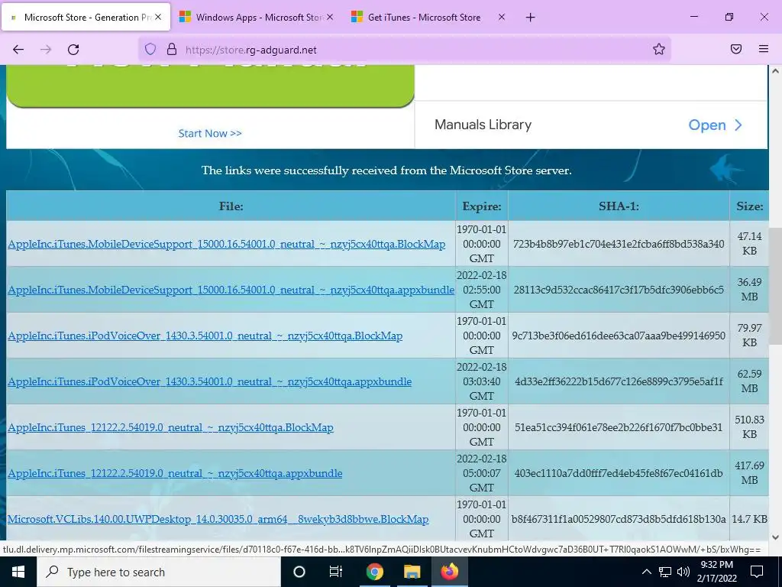Open Cortana circle icon on taskbar
Image resolution: width=782 pixels, height=587 pixels.
point(299,572)
